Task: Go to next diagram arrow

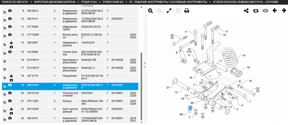Action: pos(284,10)
